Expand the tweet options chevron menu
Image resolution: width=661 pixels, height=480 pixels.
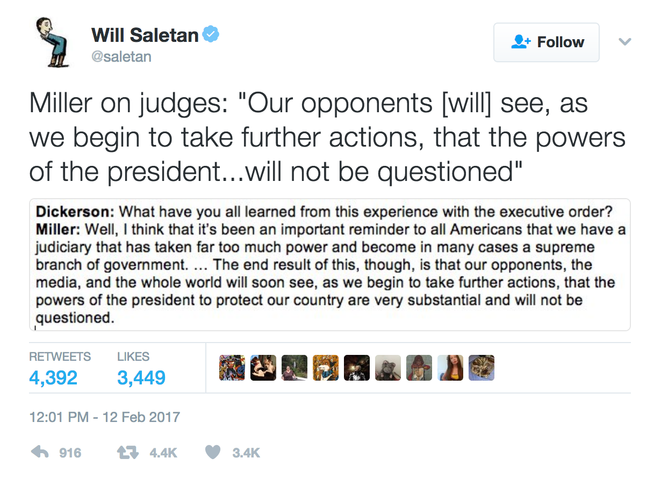click(x=624, y=42)
